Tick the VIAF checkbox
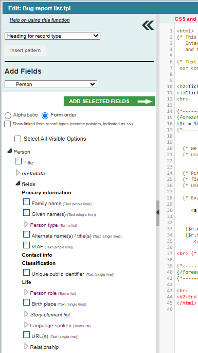The image size is (198, 353). (x=27, y=245)
